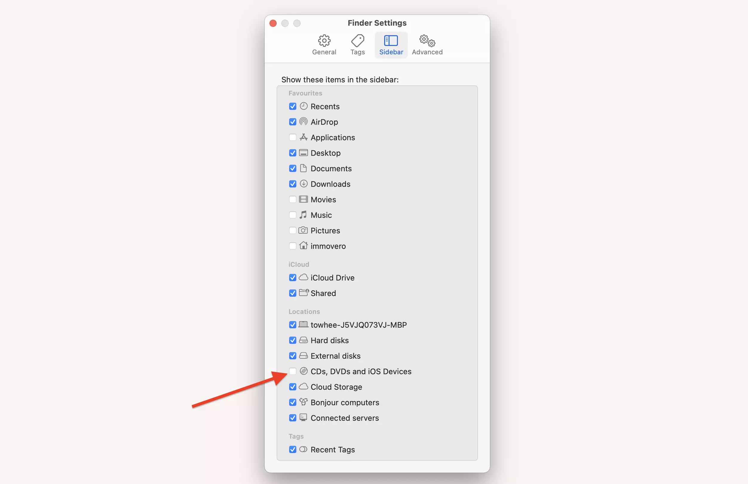Click the iCloud Drive cloud icon

click(303, 277)
